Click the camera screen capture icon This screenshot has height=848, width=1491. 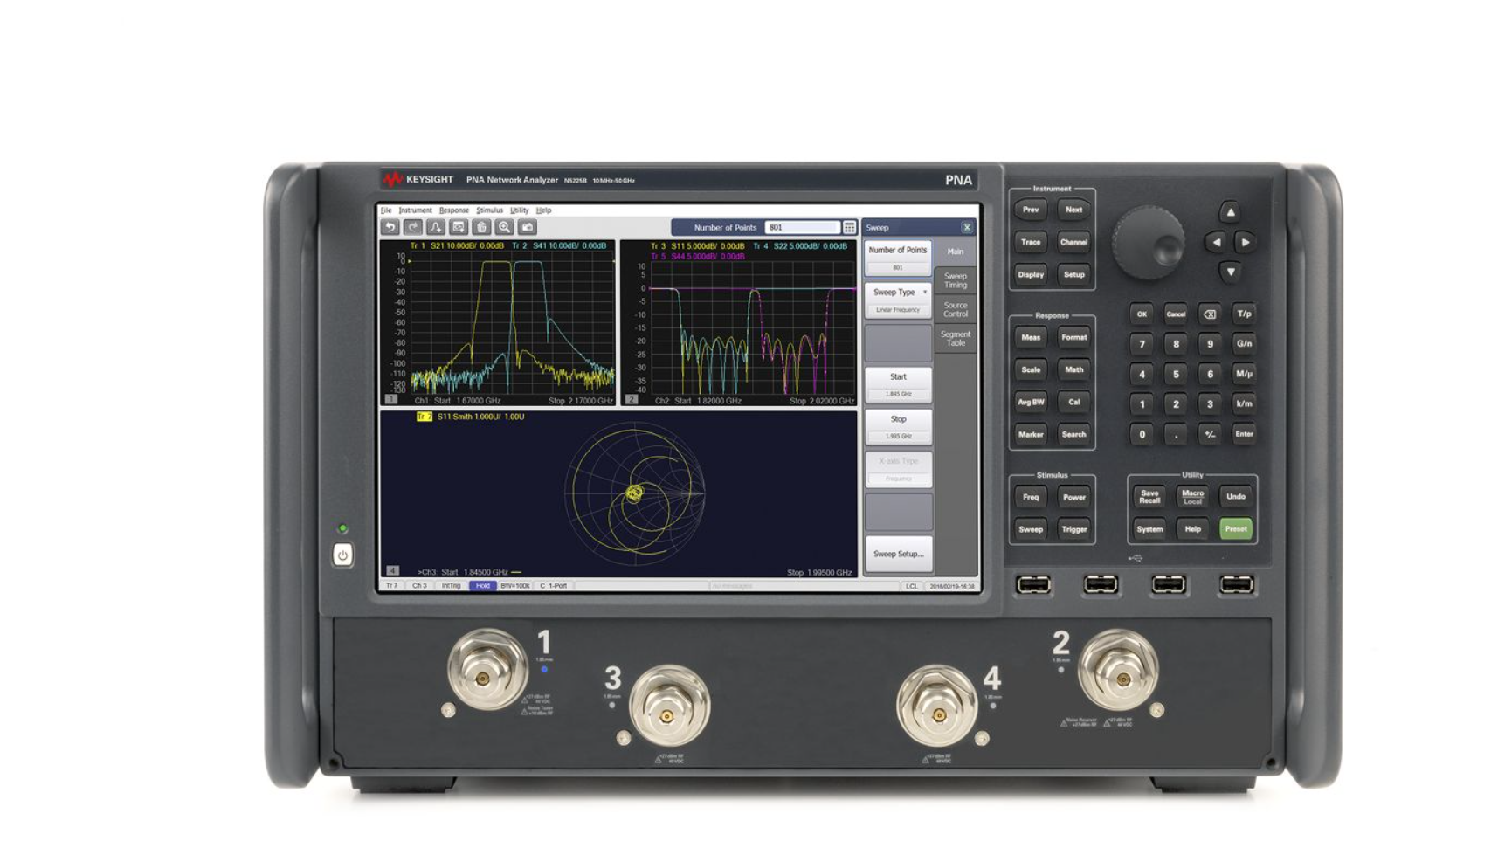[x=527, y=227]
